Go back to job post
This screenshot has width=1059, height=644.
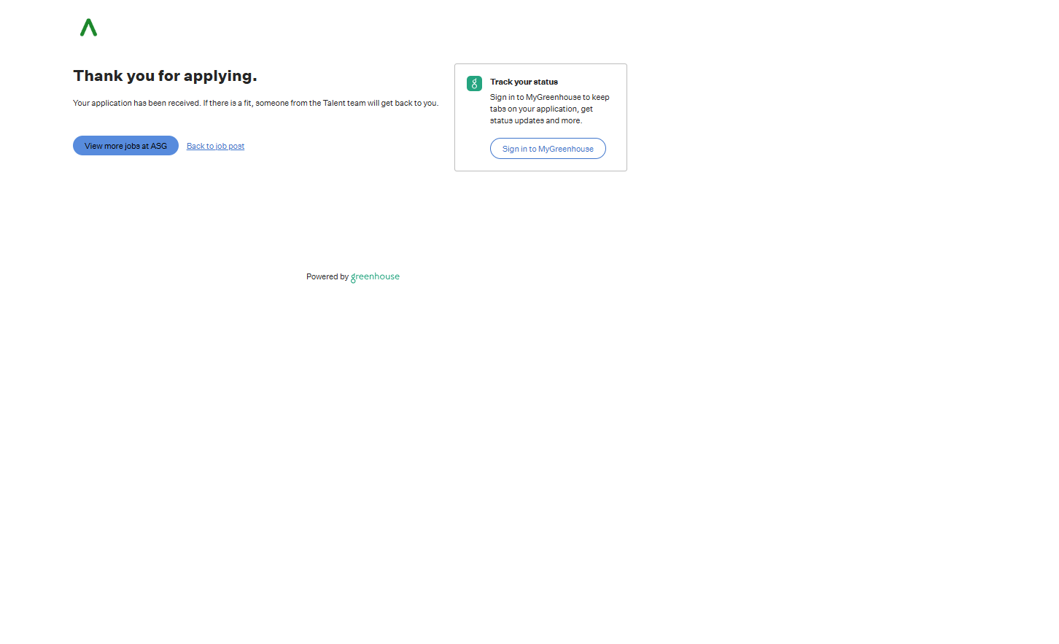pos(215,147)
